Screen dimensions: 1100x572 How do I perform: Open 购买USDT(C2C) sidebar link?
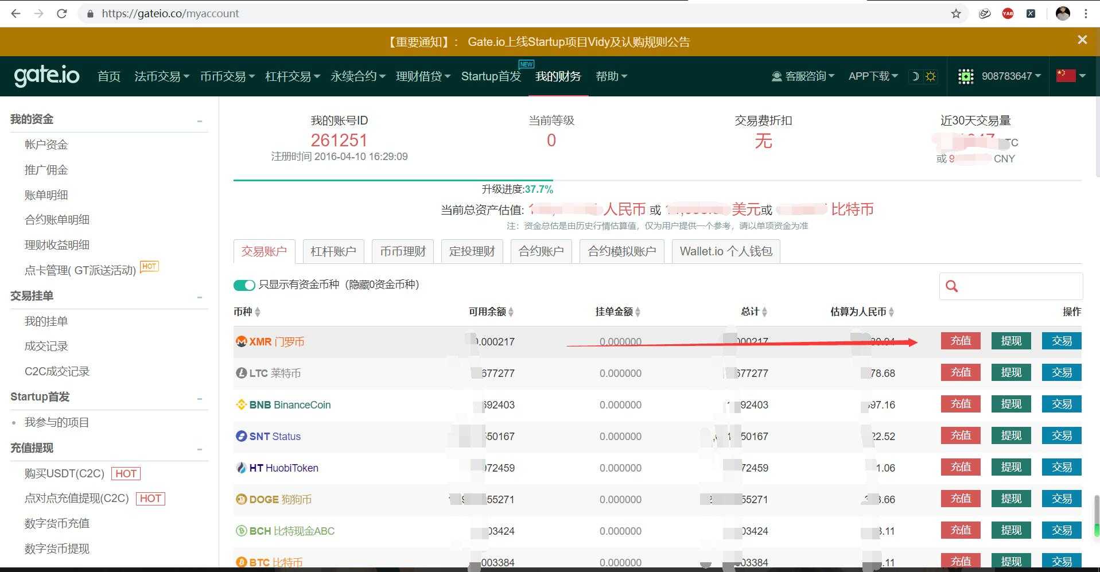(x=64, y=473)
